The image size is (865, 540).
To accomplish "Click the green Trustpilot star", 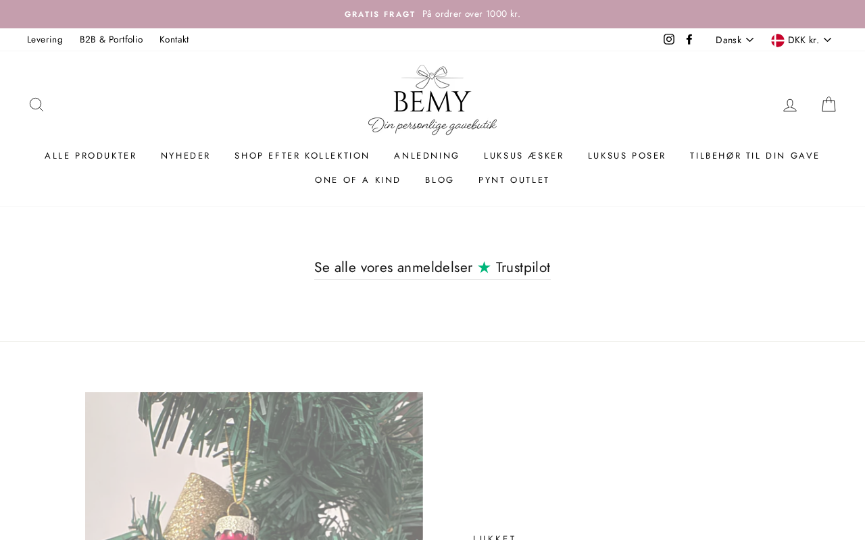I will tap(484, 268).
